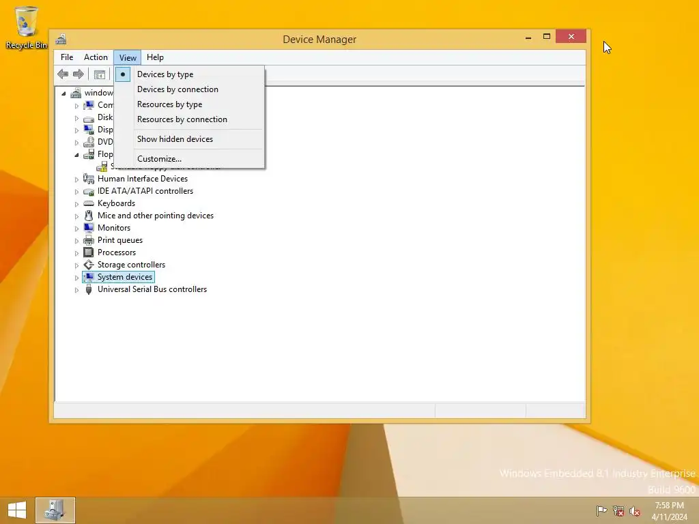Open the Action menu
This screenshot has height=524, width=699.
coord(96,57)
